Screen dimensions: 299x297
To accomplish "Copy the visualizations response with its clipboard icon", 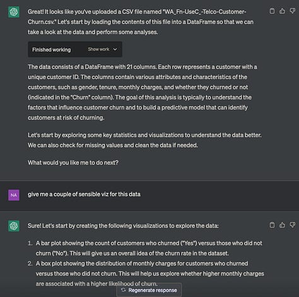I will (272, 225).
